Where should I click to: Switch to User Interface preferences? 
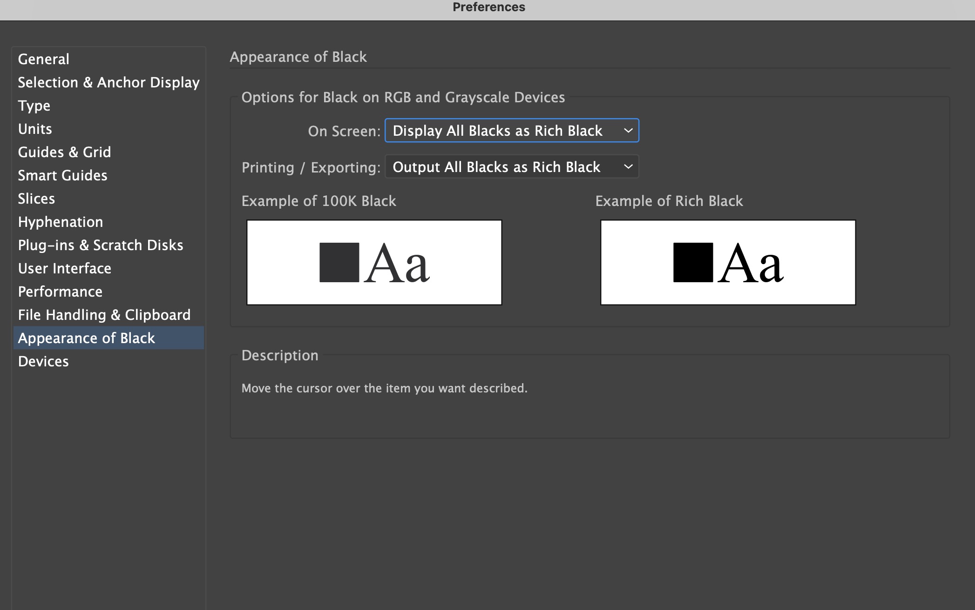click(x=65, y=268)
